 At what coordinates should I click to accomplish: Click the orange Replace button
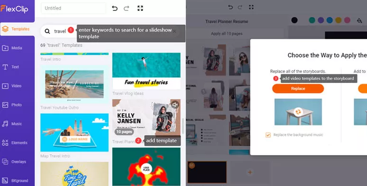click(x=298, y=89)
